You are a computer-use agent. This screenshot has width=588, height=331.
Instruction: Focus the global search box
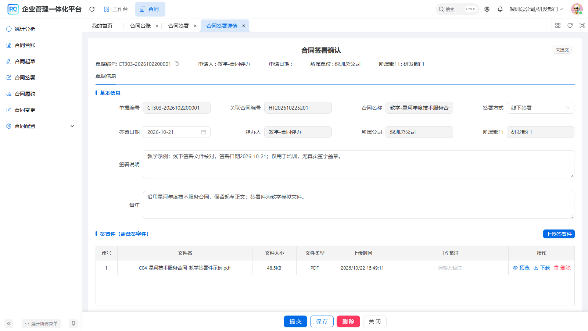click(x=457, y=9)
